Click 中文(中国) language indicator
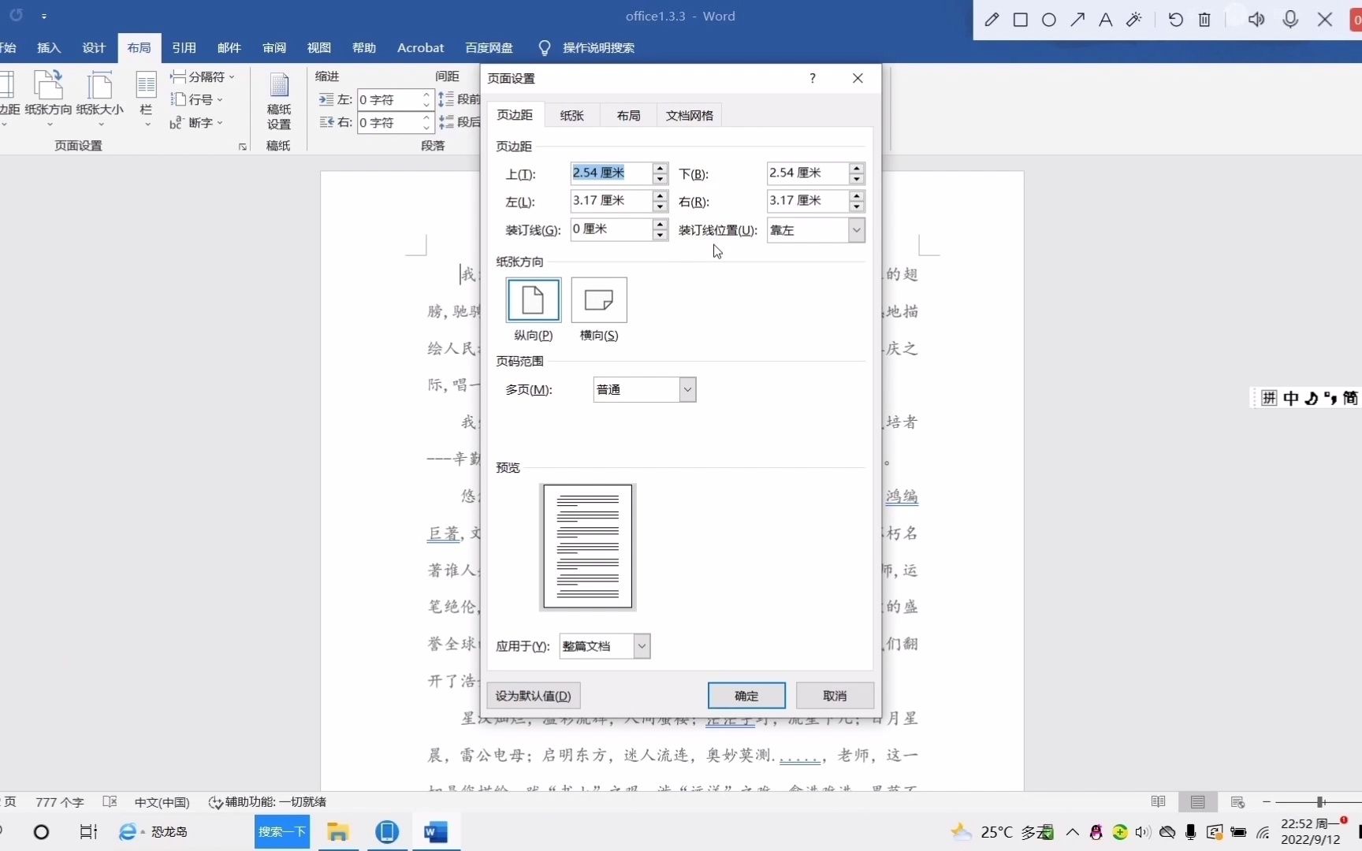Image resolution: width=1362 pixels, height=851 pixels. [x=162, y=802]
